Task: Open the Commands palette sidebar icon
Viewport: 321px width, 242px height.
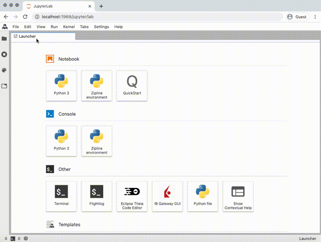Action: pos(5,70)
